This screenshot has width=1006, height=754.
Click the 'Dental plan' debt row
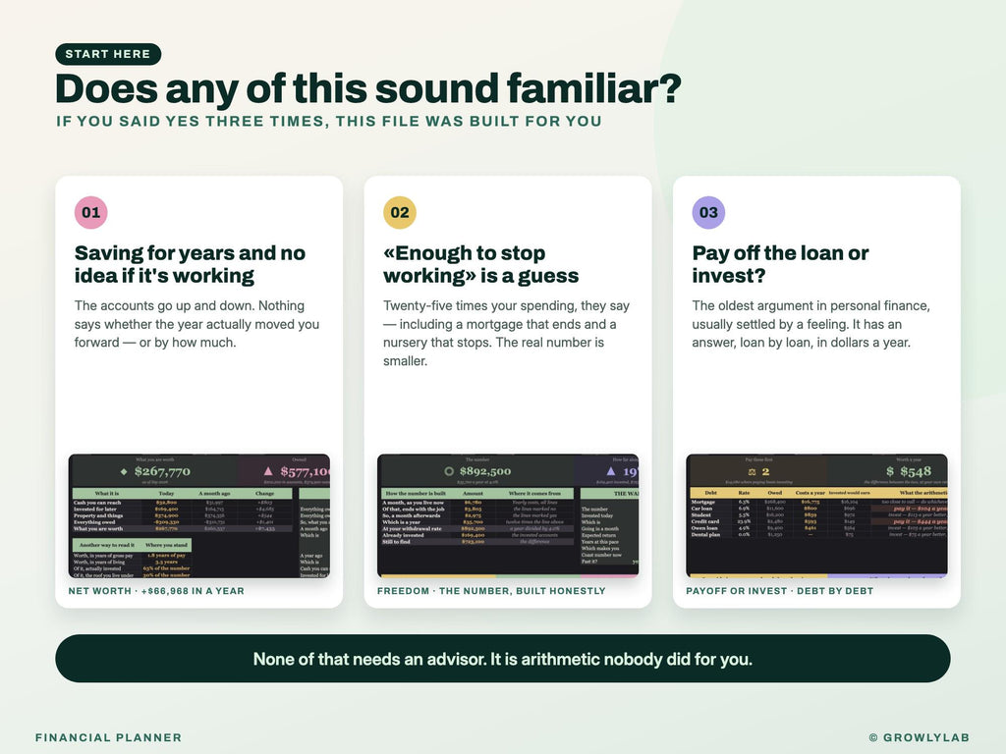[816, 535]
